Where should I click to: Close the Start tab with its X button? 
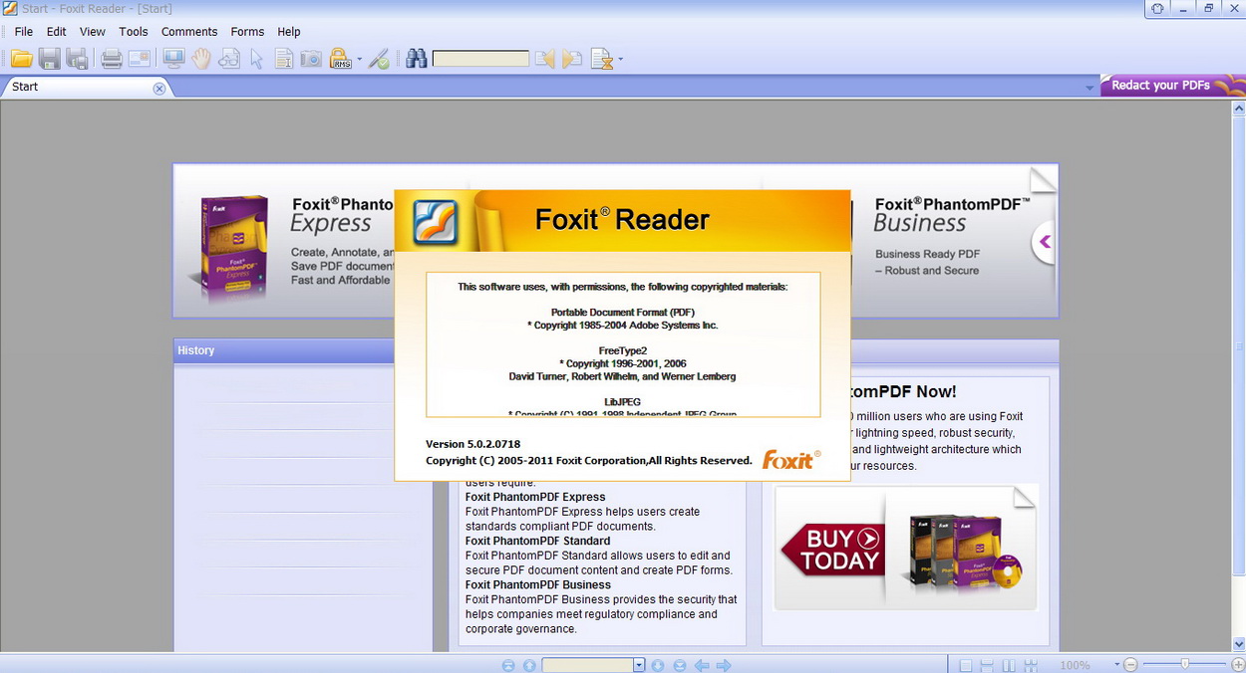pos(158,88)
